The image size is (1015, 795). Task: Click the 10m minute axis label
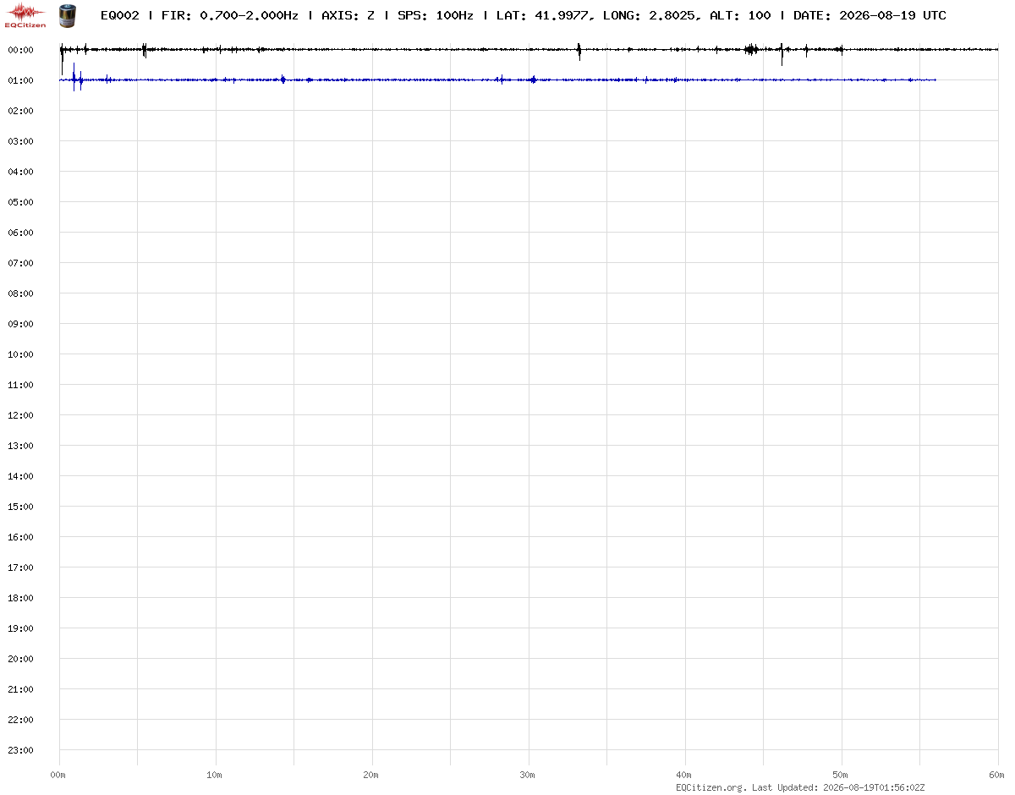(215, 775)
